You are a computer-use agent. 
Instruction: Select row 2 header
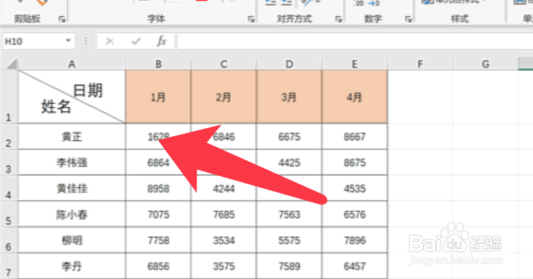(9, 136)
